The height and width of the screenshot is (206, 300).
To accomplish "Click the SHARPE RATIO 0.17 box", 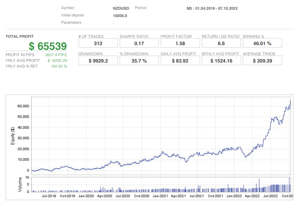I will (x=139, y=43).
